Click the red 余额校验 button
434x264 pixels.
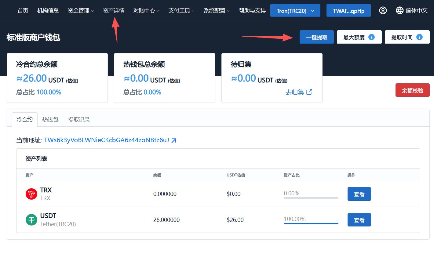point(412,90)
